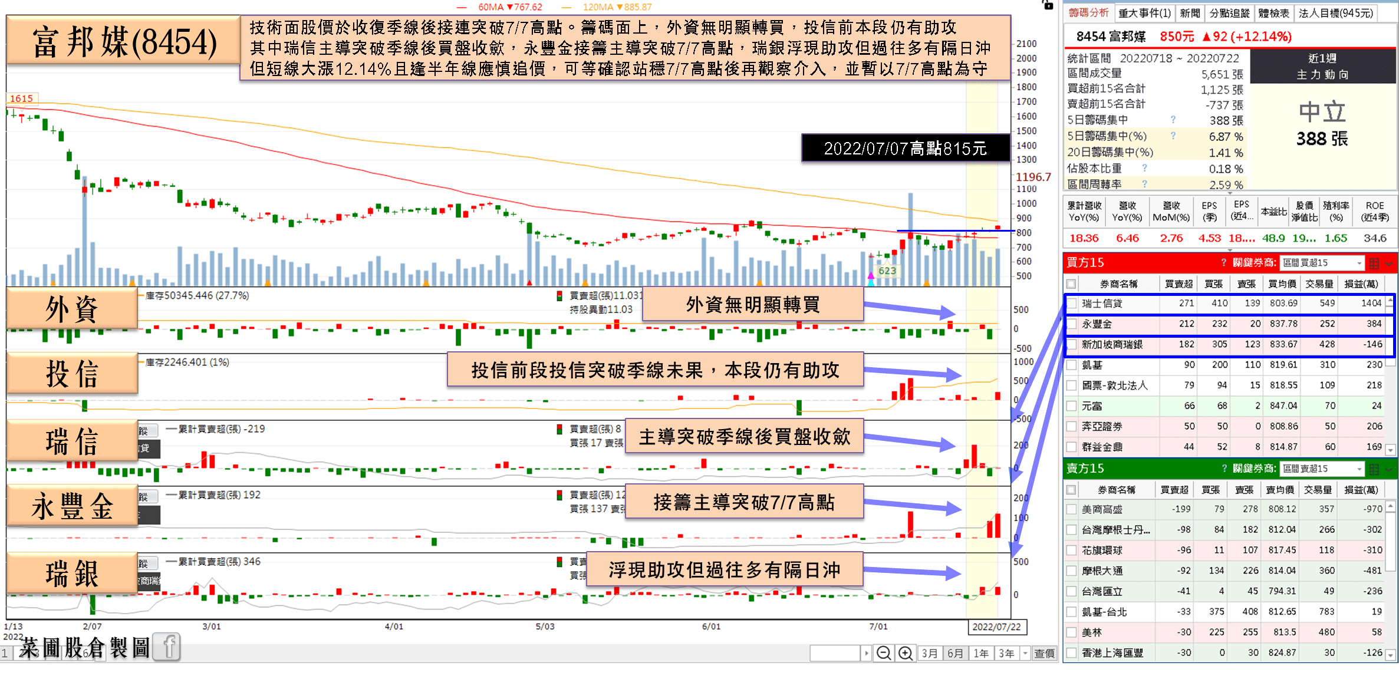Open period dropdown arrow next to 3年
The image size is (1399, 679).
pos(1025,653)
